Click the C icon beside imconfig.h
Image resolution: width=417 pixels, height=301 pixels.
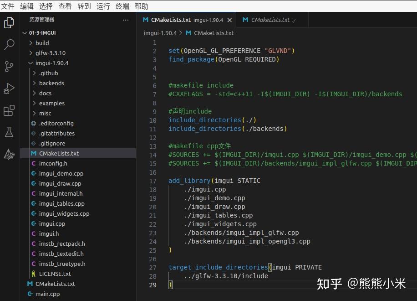[x=32, y=163]
